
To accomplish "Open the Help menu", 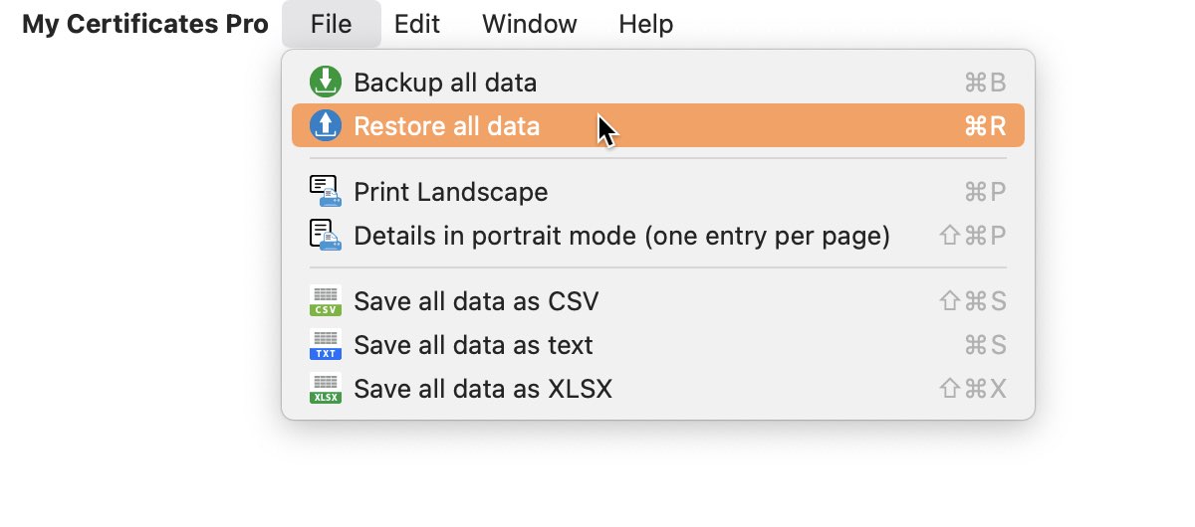I will coord(645,24).
